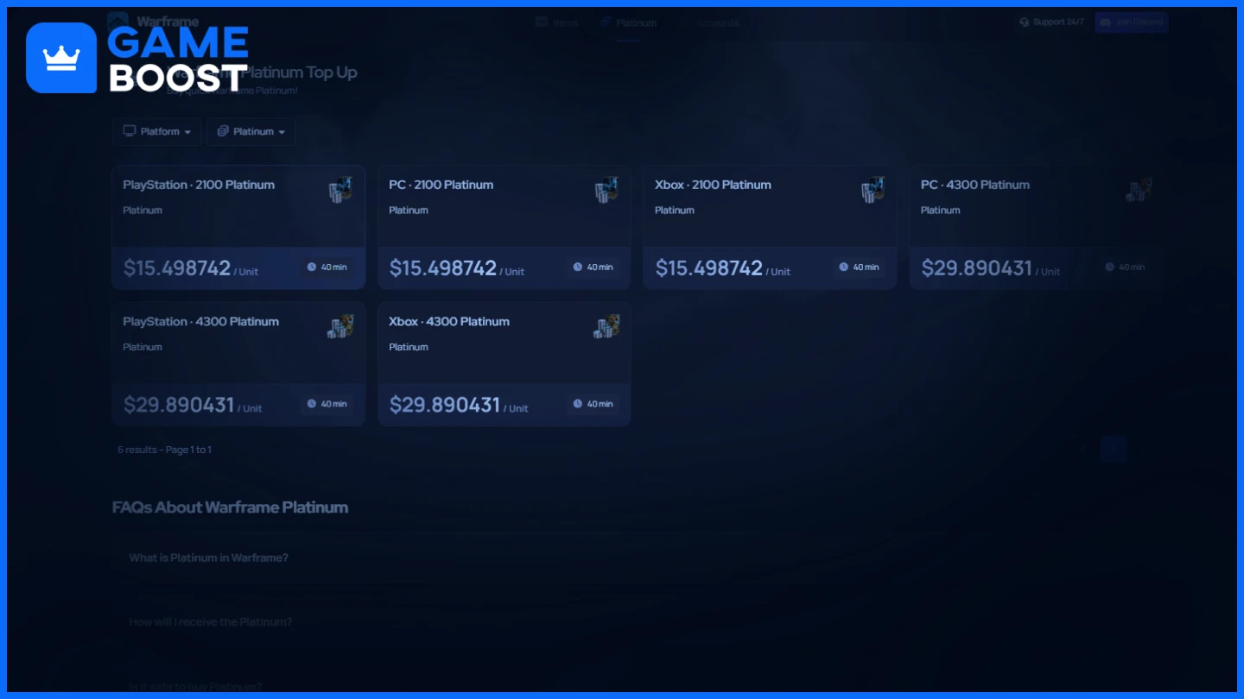Click $15.498742 price on PlayStation 2100 card
The height and width of the screenshot is (699, 1244).
point(177,268)
